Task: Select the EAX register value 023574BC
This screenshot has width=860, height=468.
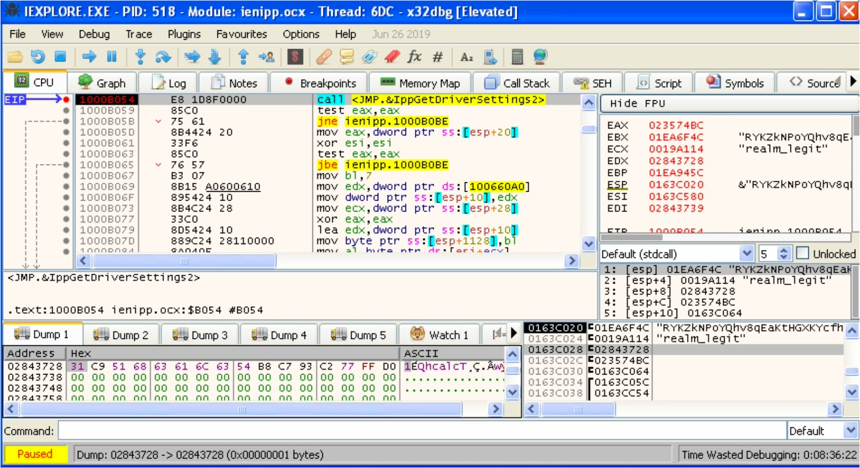Action: [x=676, y=125]
